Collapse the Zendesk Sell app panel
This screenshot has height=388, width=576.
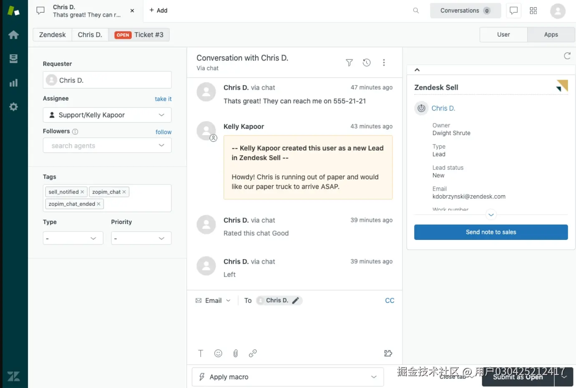click(x=417, y=70)
